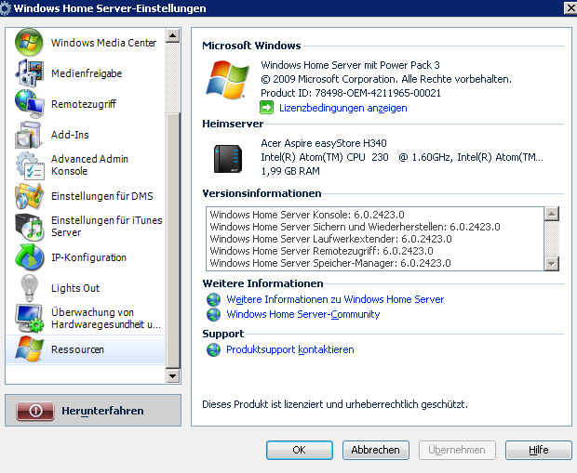The image size is (577, 473).
Task: Click the sidebar scrollbar thumb
Action: coord(172,240)
